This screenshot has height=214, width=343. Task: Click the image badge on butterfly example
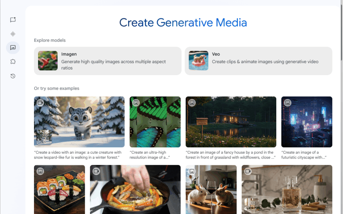[x=136, y=103]
